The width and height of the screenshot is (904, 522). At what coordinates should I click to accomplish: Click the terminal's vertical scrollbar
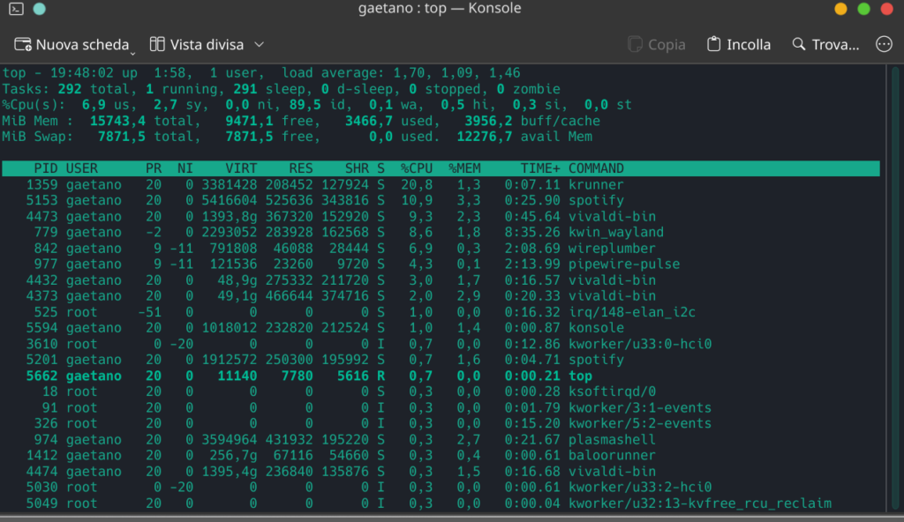click(x=895, y=265)
